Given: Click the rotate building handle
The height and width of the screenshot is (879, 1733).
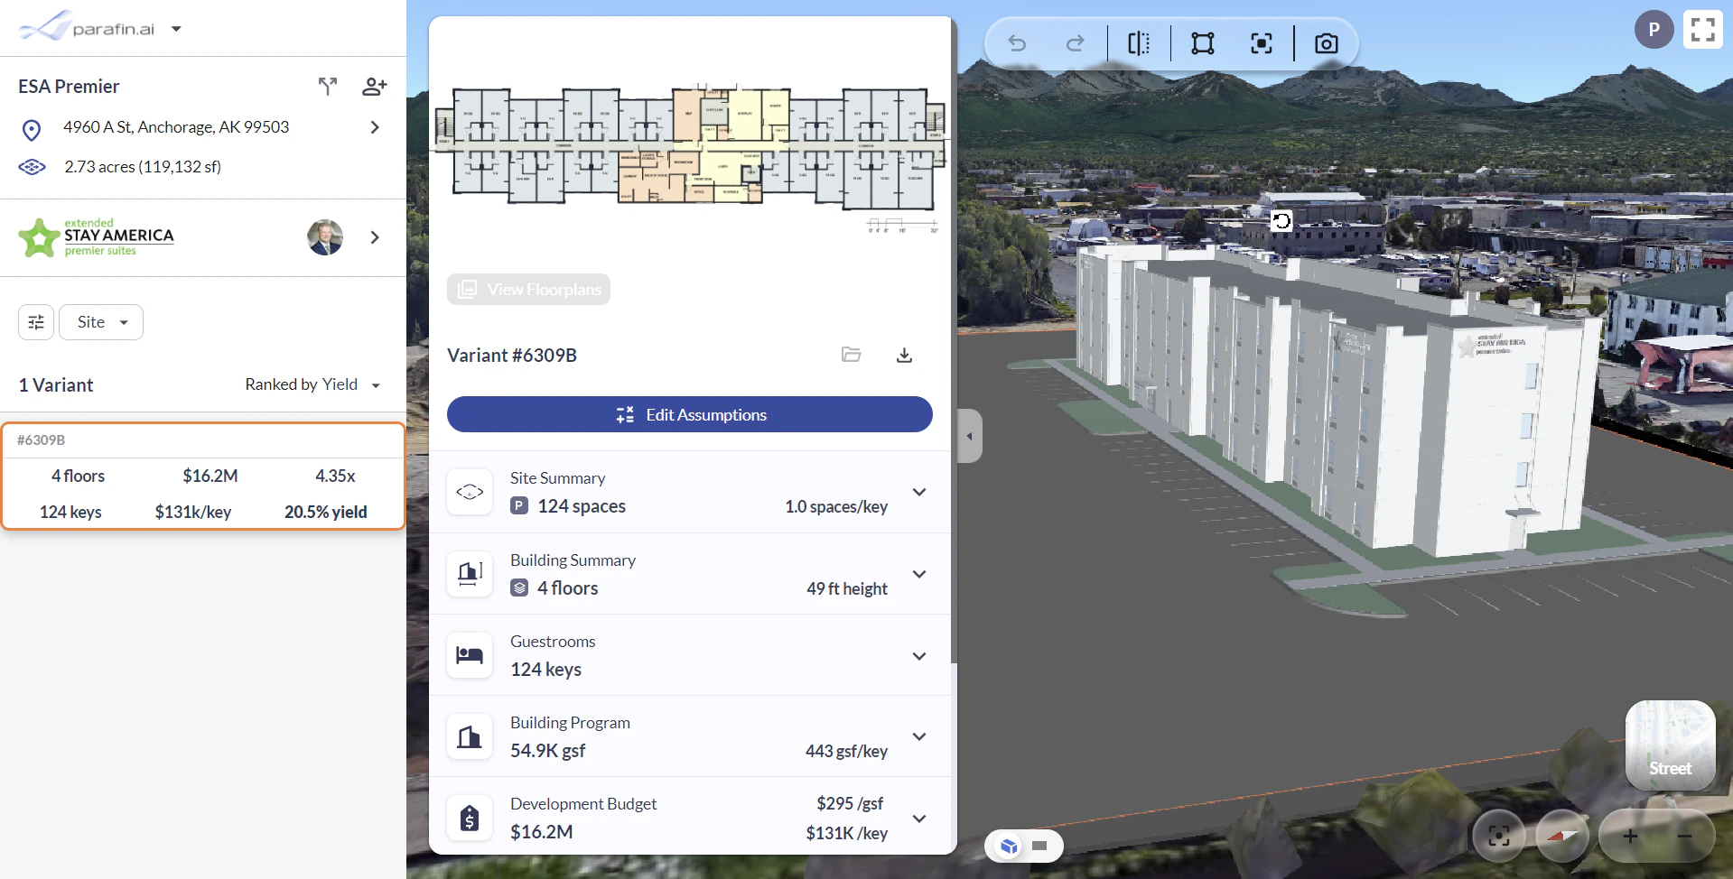Looking at the screenshot, I should coord(1281,220).
